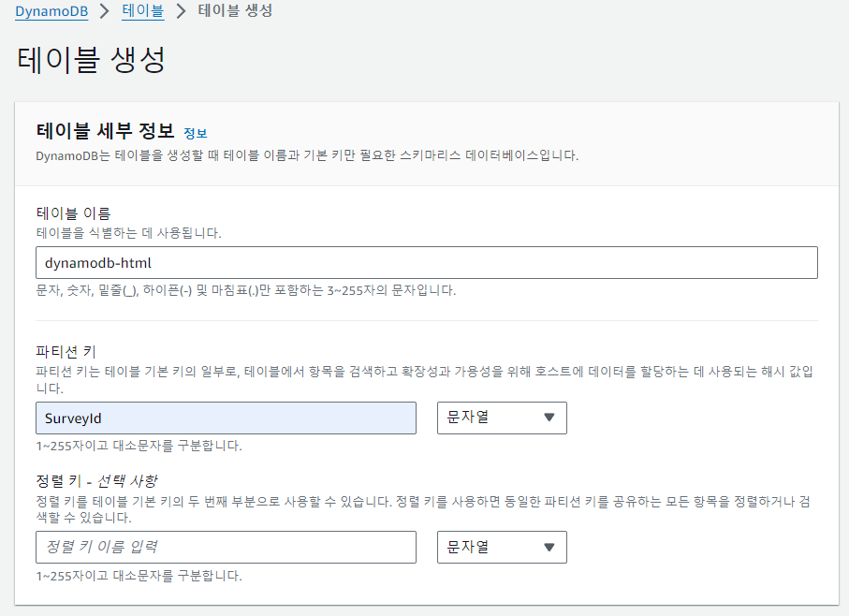Image resolution: width=849 pixels, height=616 pixels.
Task: Click the 테이블 세부 정보 section title
Action: click(x=105, y=131)
